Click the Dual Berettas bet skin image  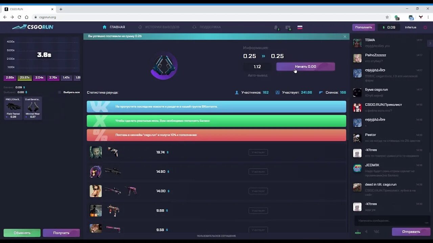(x=164, y=66)
